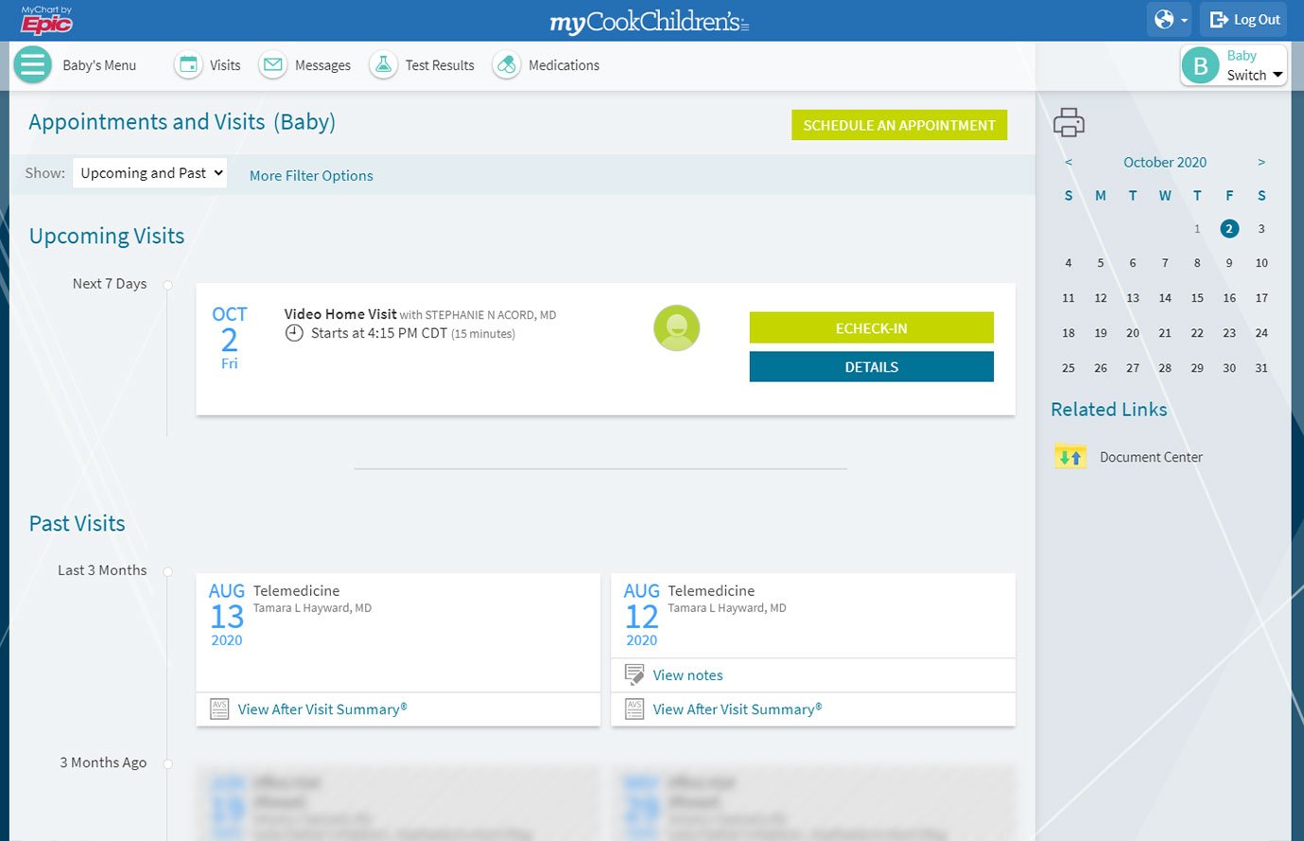
Task: Open Messages envelope icon
Action: point(273,65)
